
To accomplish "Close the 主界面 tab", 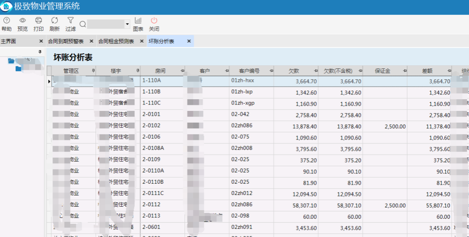I will 41,41.
